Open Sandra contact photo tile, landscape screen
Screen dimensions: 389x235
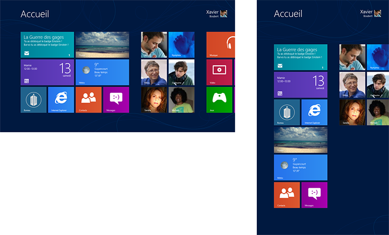point(154,100)
